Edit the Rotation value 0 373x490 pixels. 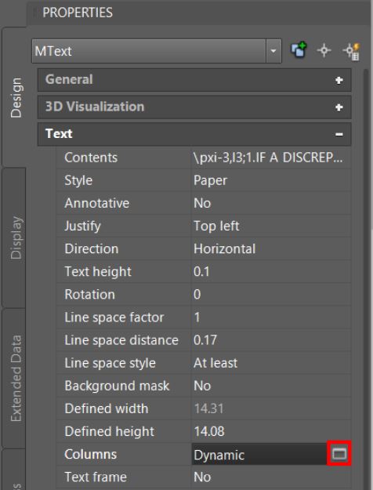(x=271, y=294)
